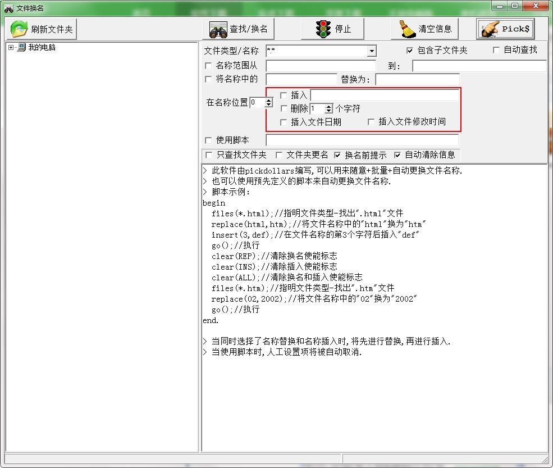Image resolution: width=553 pixels, height=468 pixels.
Task: Maximize the 文件换名 window
Action: (x=515, y=6)
